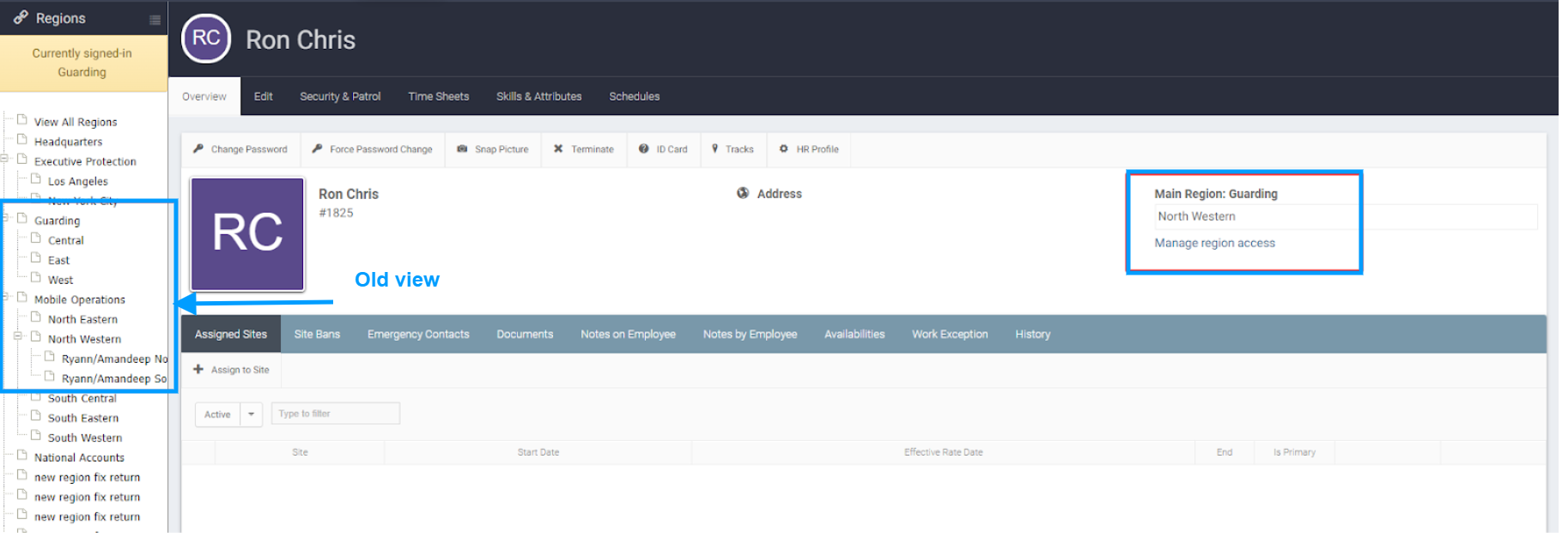
Task: Select the Site Bans tab
Action: [317, 334]
